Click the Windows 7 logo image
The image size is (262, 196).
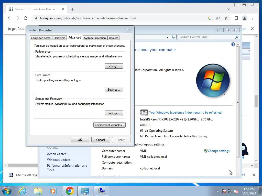click(x=213, y=80)
